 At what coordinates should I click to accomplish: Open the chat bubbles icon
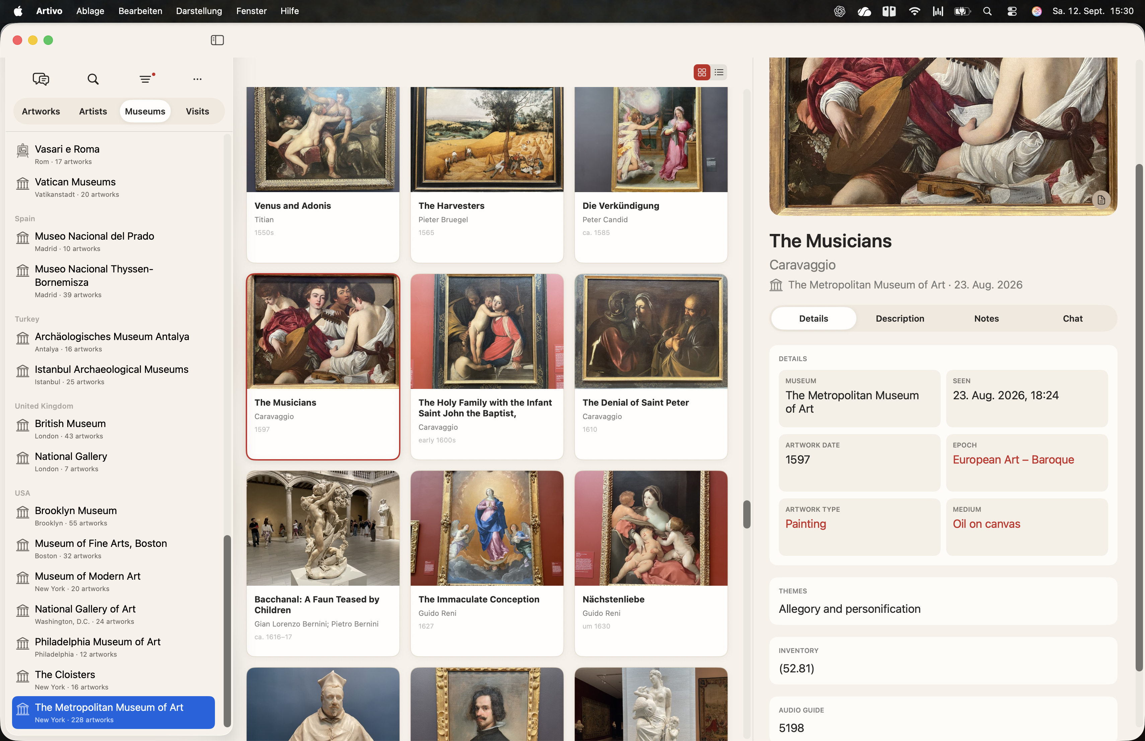pyautogui.click(x=41, y=79)
